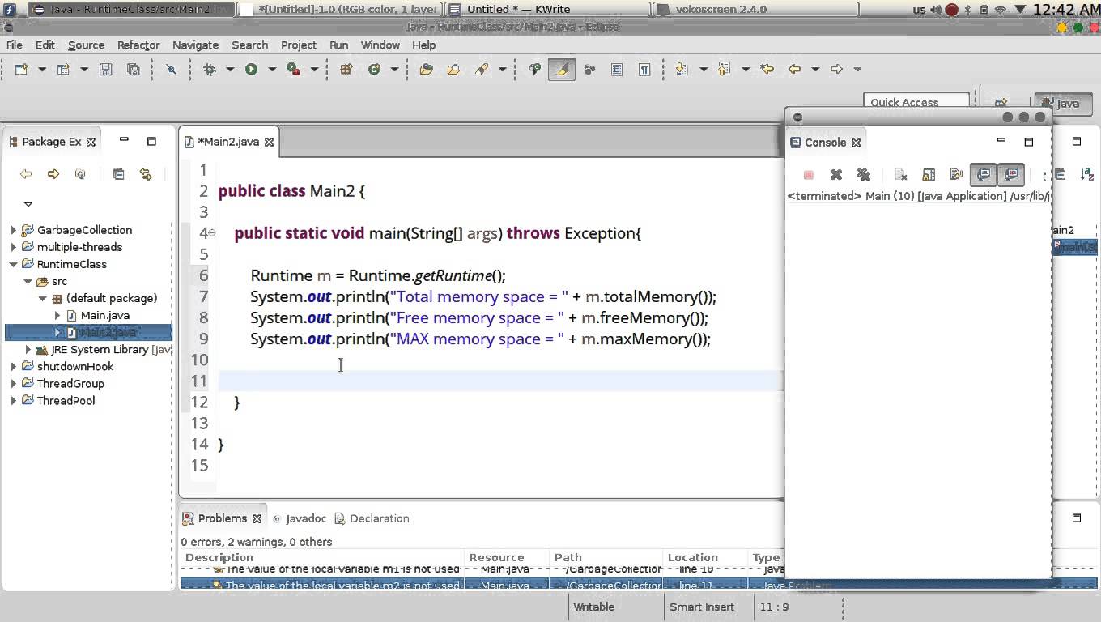Run the Main2 program using the Run icon
The width and height of the screenshot is (1101, 622).
[252, 69]
